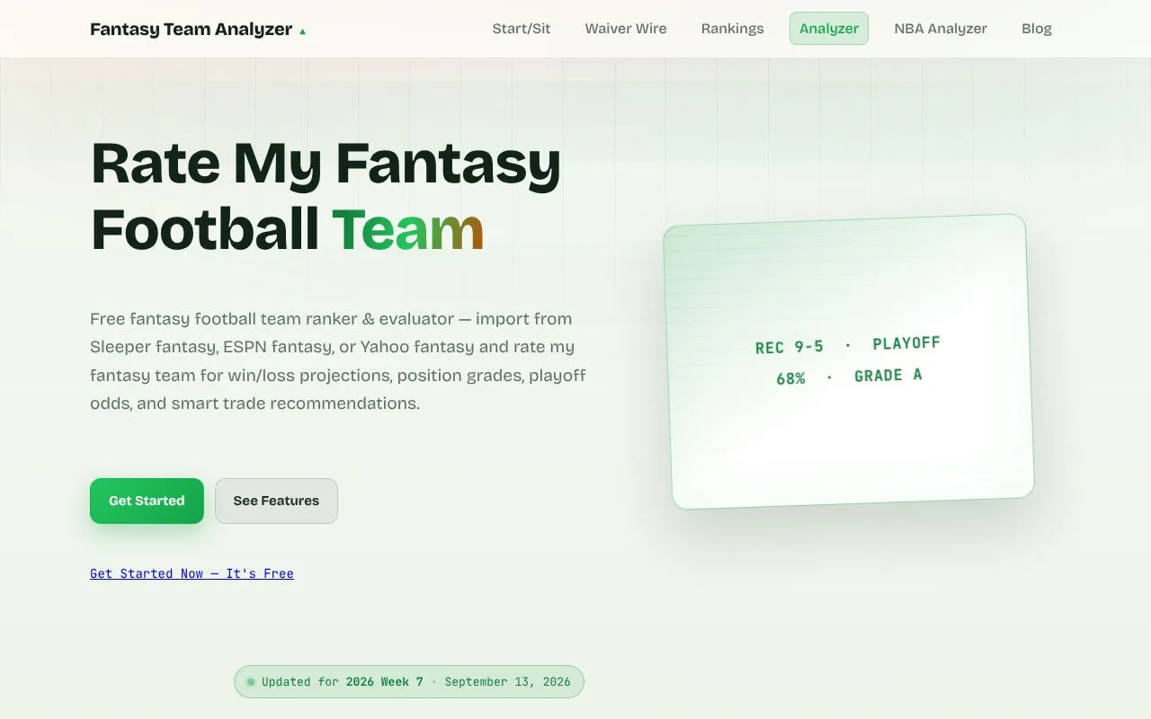Click the green triangle logo icon
Image resolution: width=1151 pixels, height=719 pixels.
[x=302, y=31]
